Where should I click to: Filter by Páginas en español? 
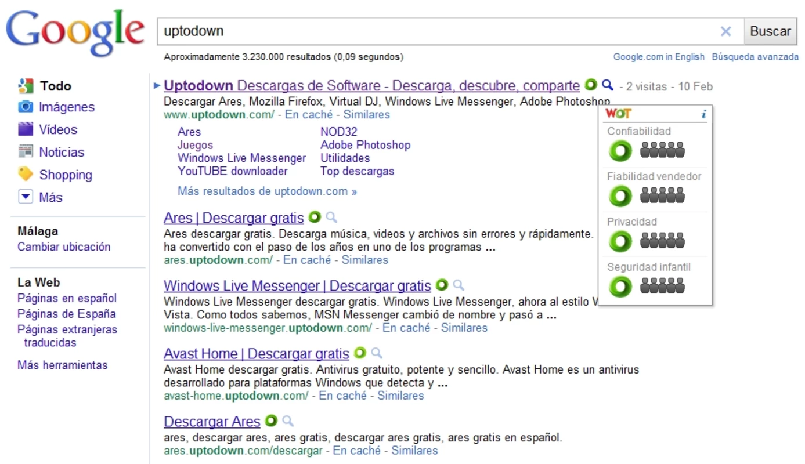pyautogui.click(x=67, y=298)
